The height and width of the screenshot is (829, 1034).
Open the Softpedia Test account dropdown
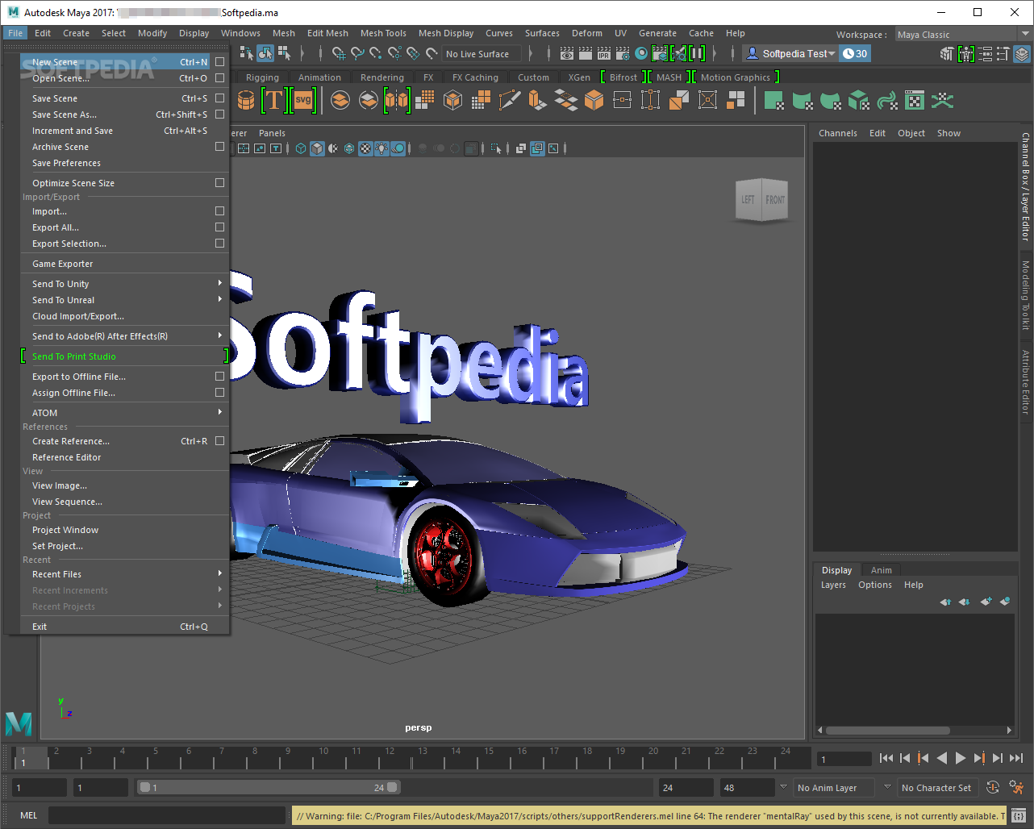coord(791,54)
